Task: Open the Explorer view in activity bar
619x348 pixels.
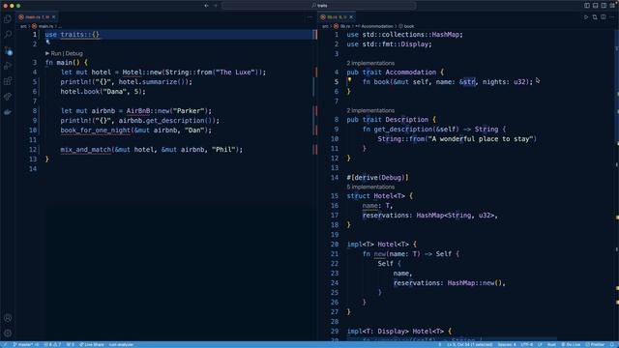Action: 8,19
